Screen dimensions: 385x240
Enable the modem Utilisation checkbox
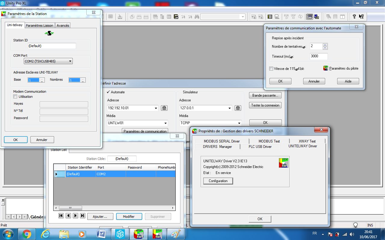tap(15, 97)
